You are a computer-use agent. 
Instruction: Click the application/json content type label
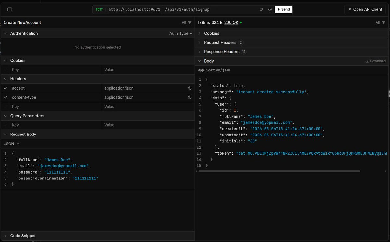pos(214,70)
